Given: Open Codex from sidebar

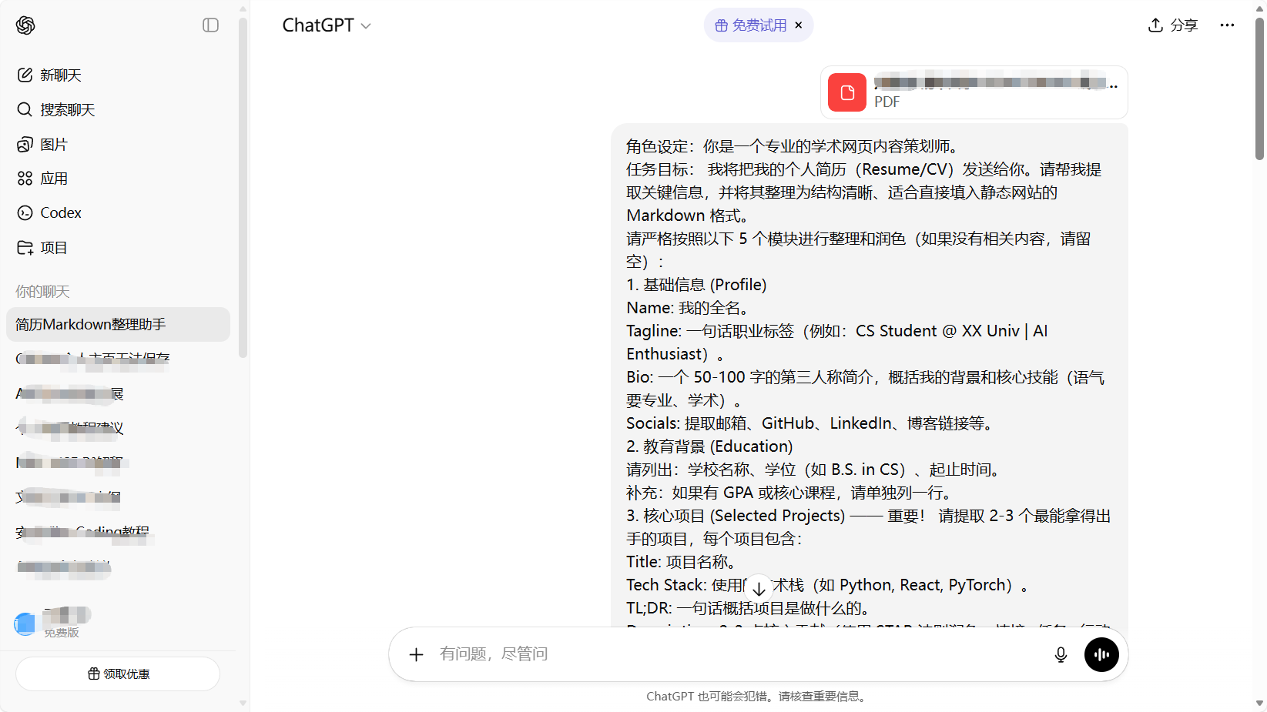Looking at the screenshot, I should [x=60, y=213].
